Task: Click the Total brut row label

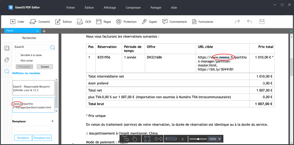Action: click(x=96, y=104)
